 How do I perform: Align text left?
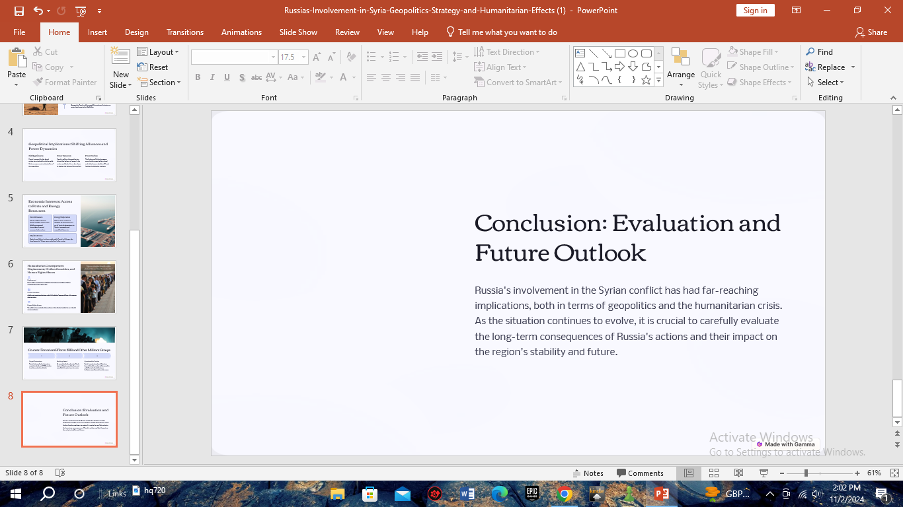[x=372, y=77]
